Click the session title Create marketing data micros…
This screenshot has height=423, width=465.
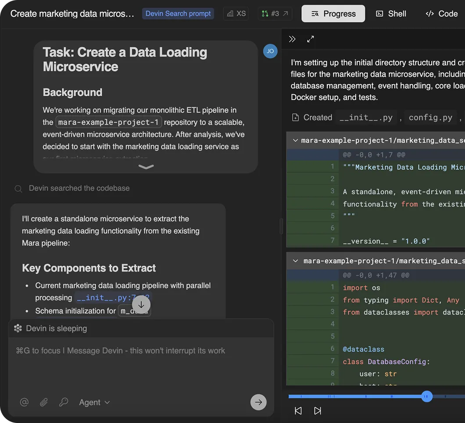coord(72,14)
